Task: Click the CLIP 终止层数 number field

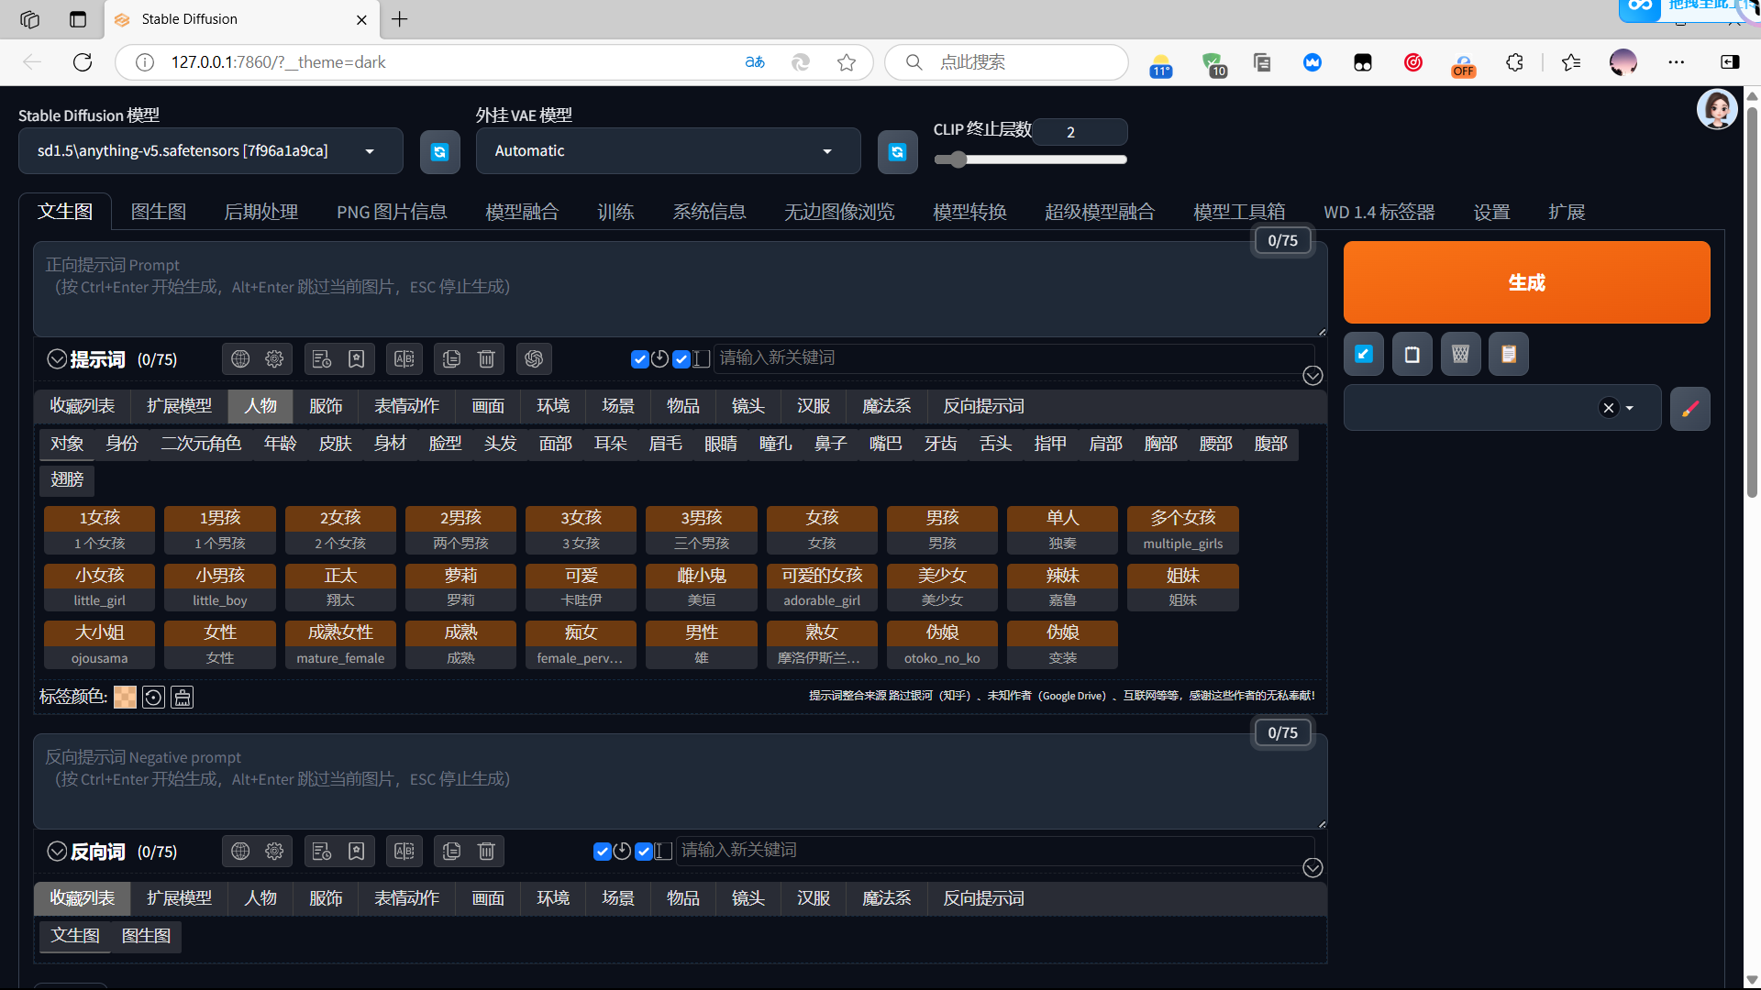Action: pos(1080,132)
